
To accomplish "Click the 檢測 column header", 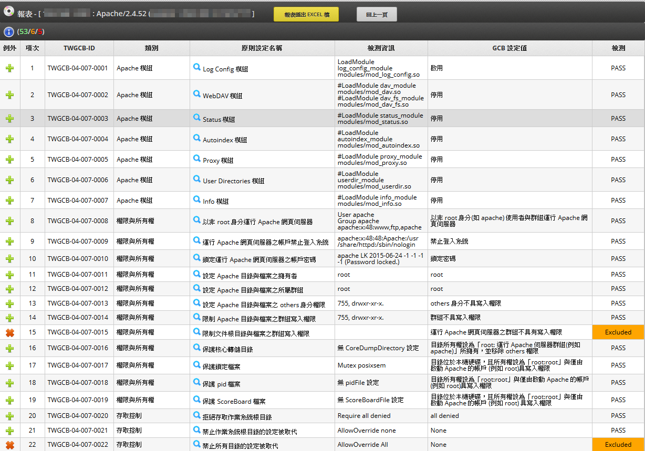I will pos(618,48).
